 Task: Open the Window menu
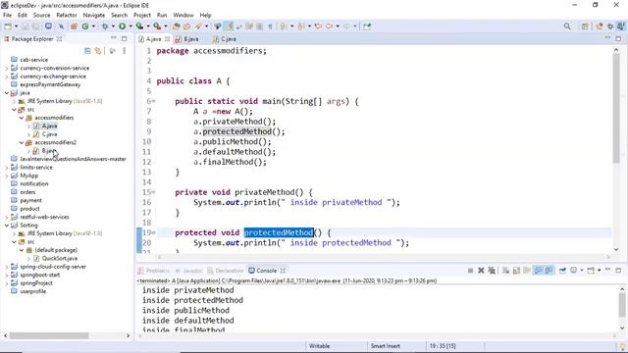[183, 15]
